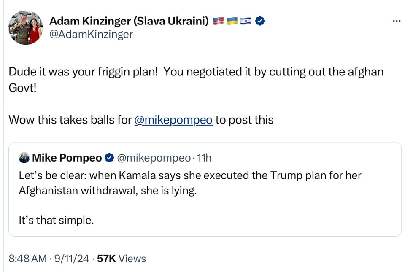The image size is (405, 272).
Task: Follow the @mikepompeo mention link
Action: (173, 120)
